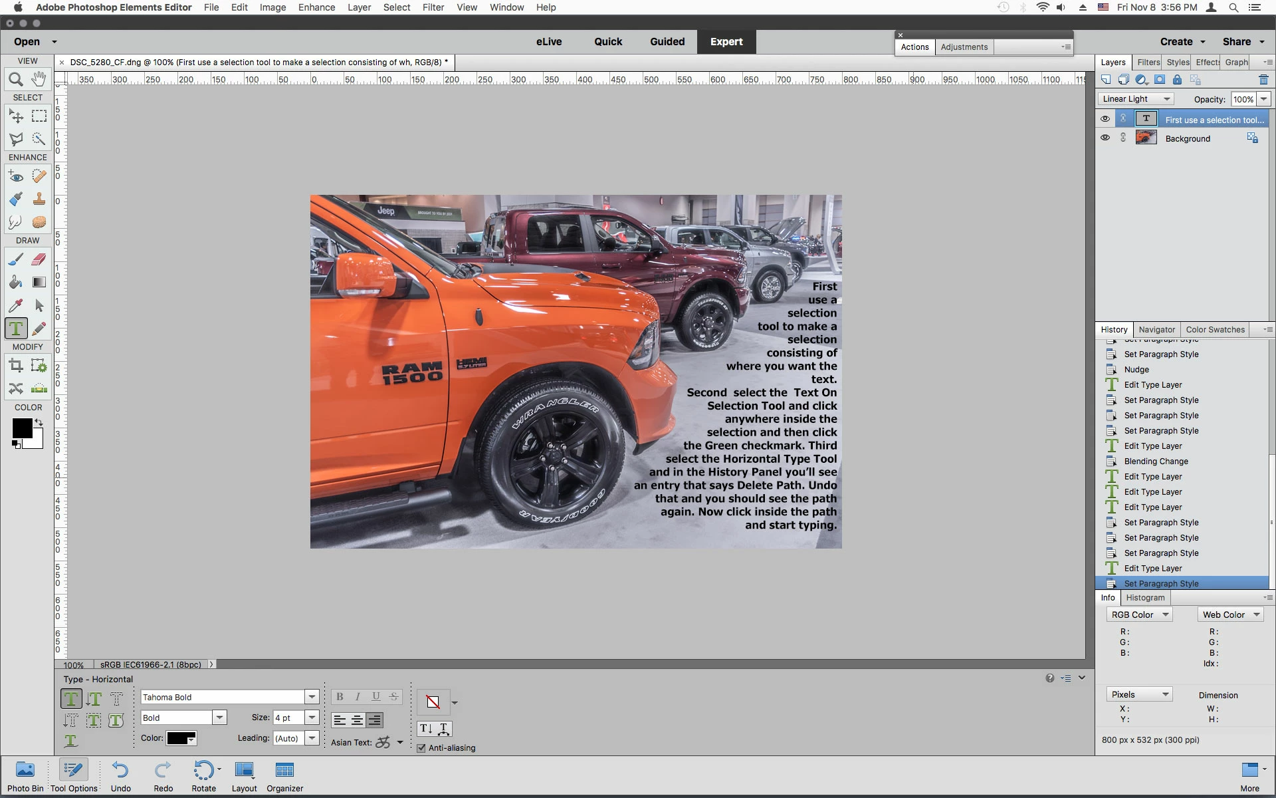Select the Eraser tool

39,259
